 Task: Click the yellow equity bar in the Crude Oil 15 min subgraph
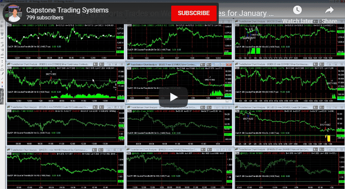(329, 138)
